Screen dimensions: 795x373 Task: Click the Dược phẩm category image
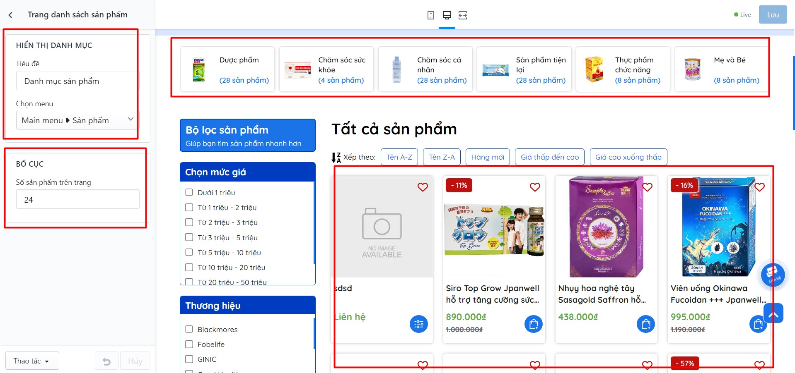pyautogui.click(x=199, y=69)
